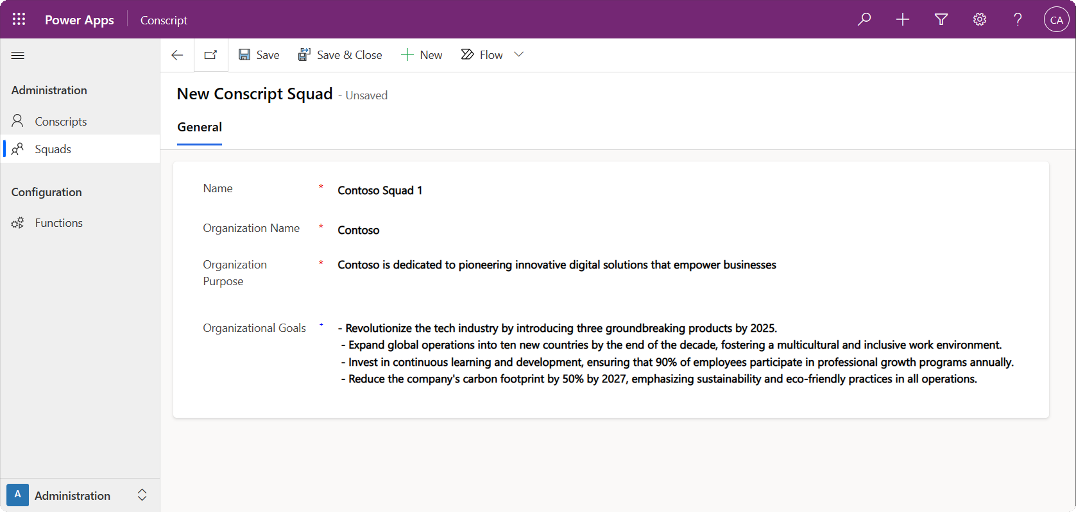Image resolution: width=1076 pixels, height=512 pixels.
Task: Go back using the back arrow
Action: click(178, 55)
